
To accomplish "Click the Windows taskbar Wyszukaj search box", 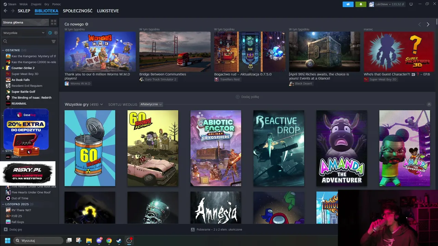I will 38,241.
